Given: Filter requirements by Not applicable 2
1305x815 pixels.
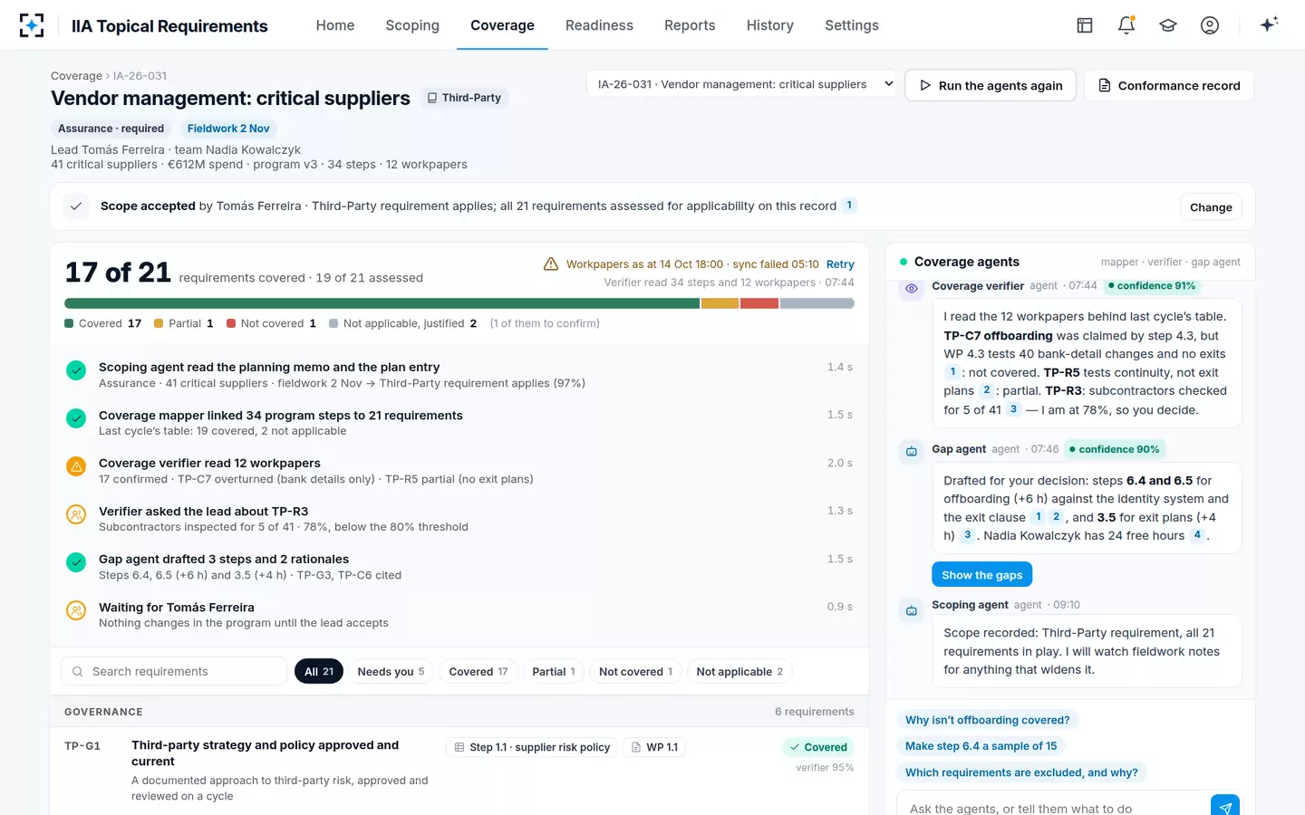Looking at the screenshot, I should click(739, 671).
